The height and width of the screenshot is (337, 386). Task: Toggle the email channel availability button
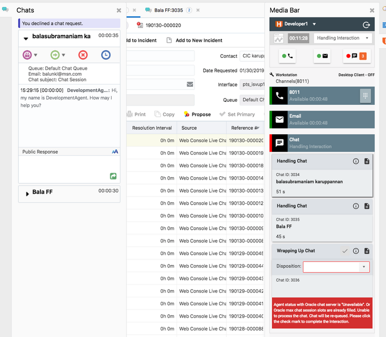pos(322,56)
